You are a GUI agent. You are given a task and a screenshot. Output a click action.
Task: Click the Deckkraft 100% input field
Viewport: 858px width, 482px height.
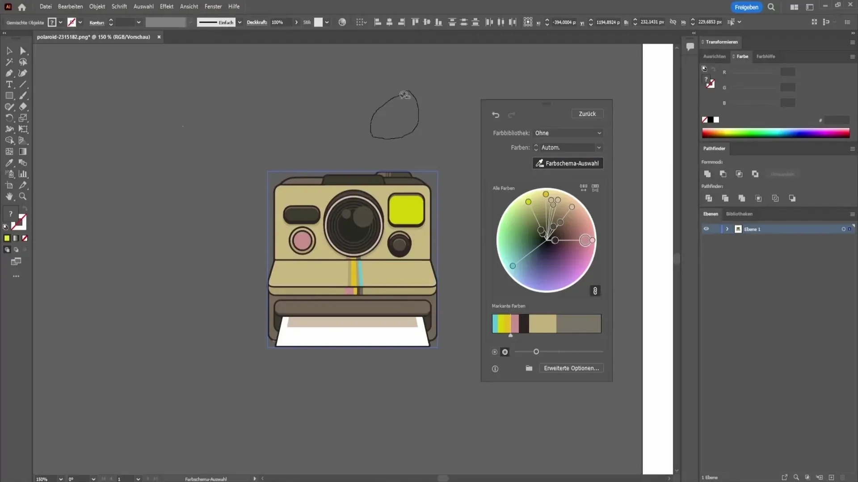(281, 22)
